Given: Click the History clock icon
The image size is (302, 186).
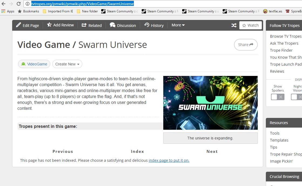Looking at the screenshot, I should pyautogui.click(x=147, y=25).
